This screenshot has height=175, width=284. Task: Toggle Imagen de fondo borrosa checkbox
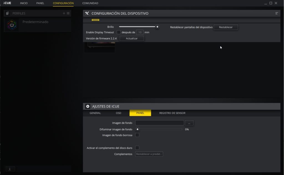pyautogui.click(x=137, y=135)
